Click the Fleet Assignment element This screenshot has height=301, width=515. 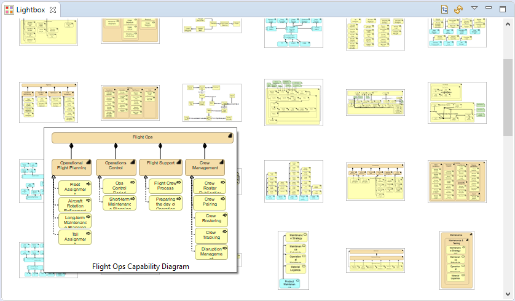[75, 188]
